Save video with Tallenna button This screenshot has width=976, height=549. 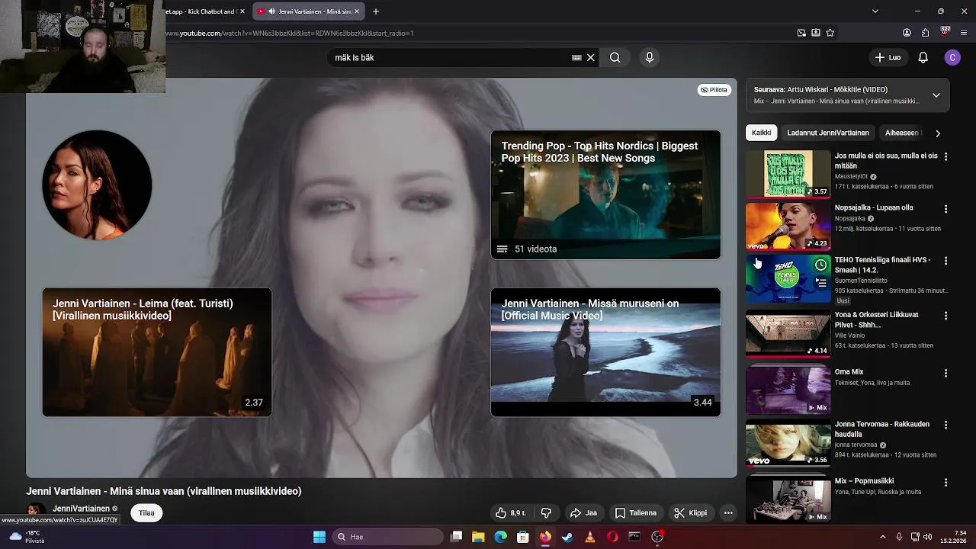pos(636,512)
